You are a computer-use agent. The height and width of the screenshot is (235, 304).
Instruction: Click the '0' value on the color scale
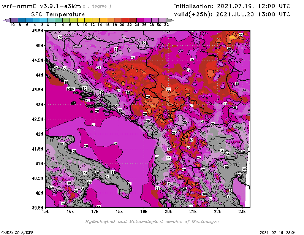(x=48, y=25)
